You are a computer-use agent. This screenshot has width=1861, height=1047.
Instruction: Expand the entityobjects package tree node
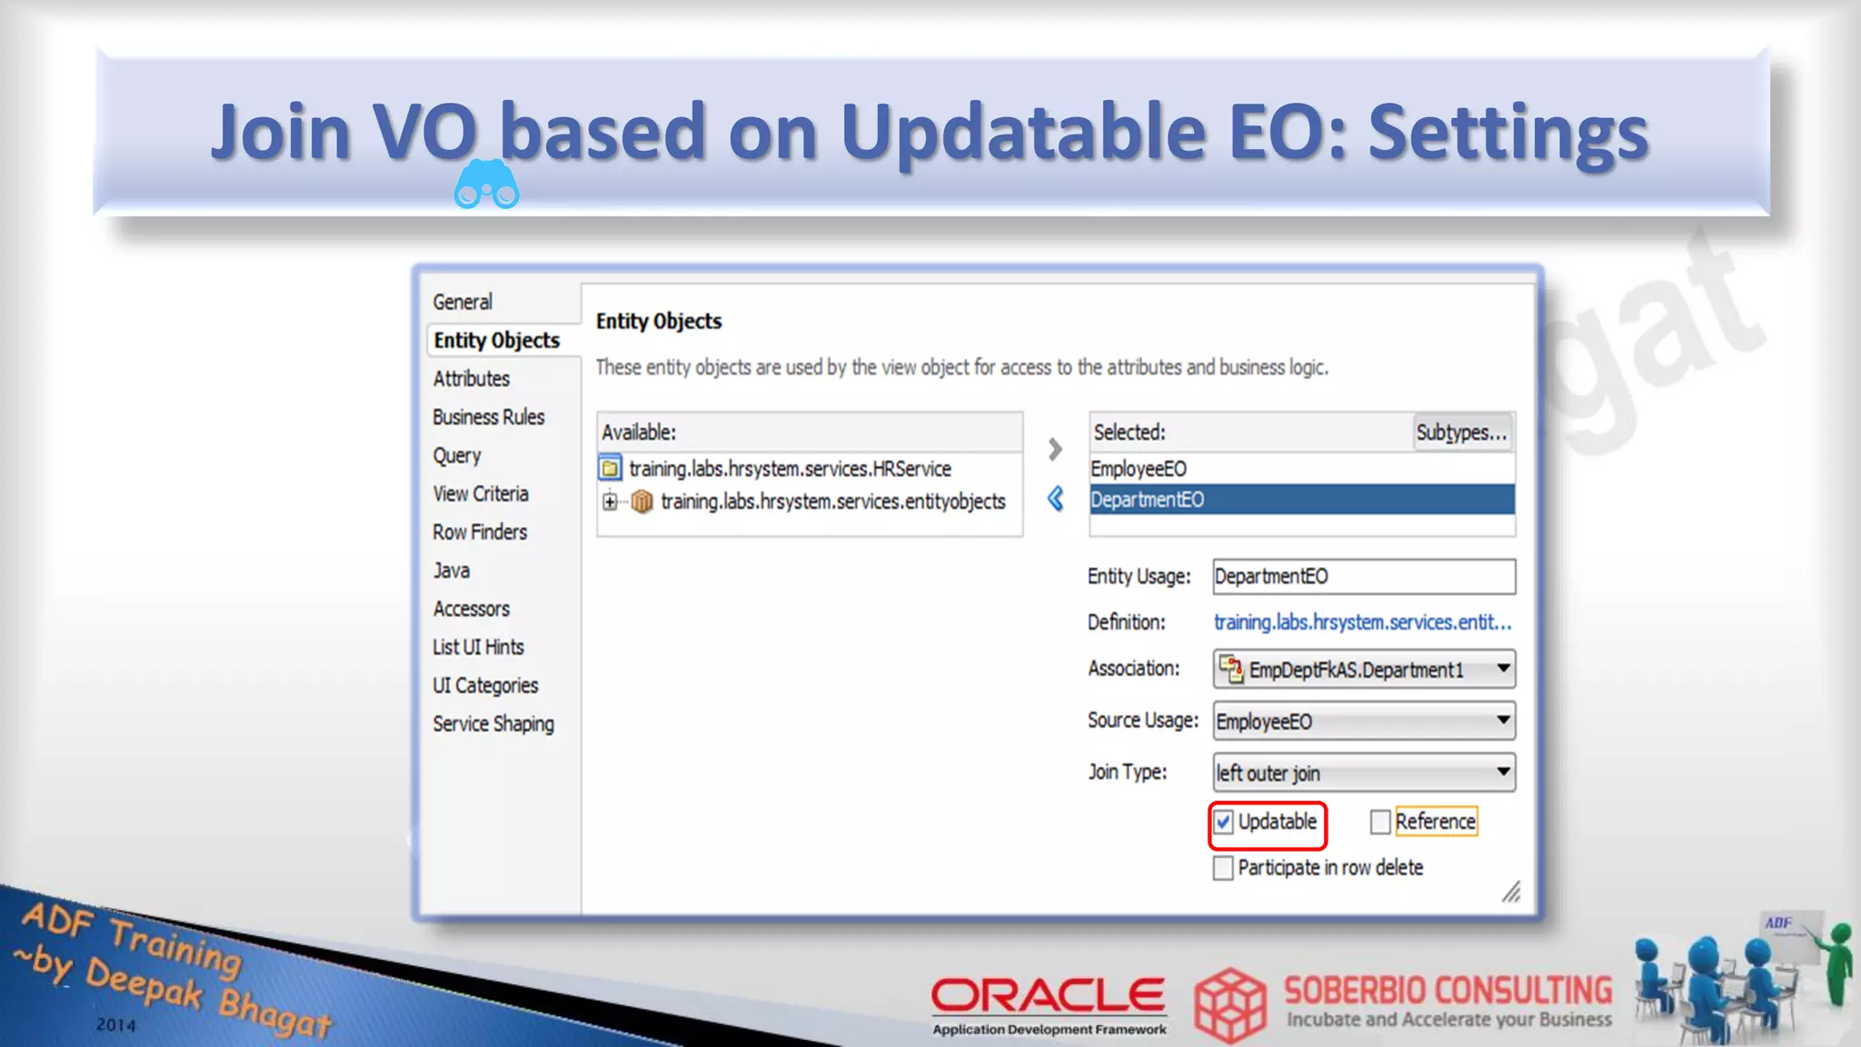[610, 502]
